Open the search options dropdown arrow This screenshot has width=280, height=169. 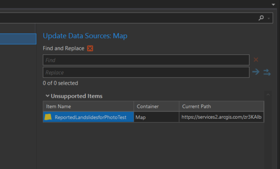[269, 19]
